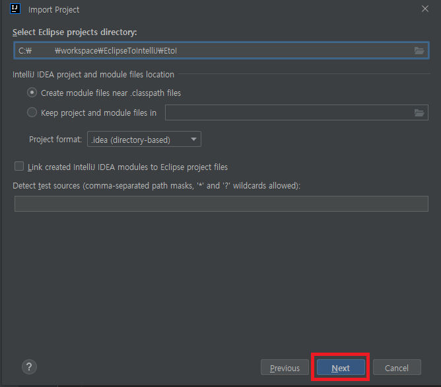
Task: Enable Link created IntelliJ IDEA modules checkbox
Action: click(19, 166)
